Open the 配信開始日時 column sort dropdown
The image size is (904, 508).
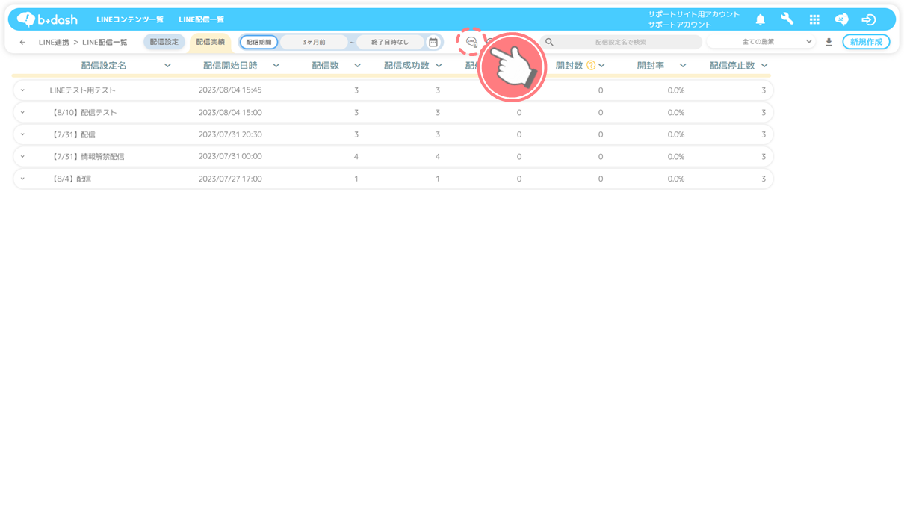coord(276,66)
